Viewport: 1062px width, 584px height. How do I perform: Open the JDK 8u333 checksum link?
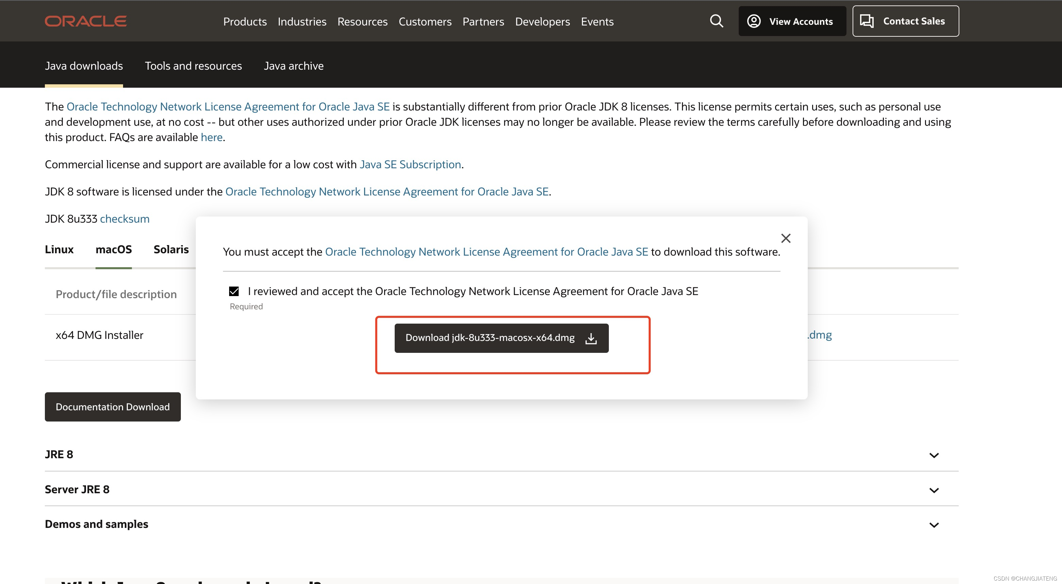(124, 219)
